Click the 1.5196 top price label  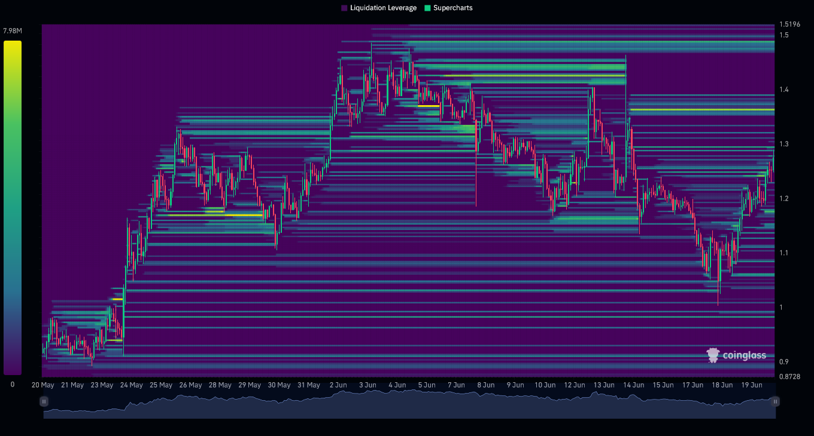point(789,24)
